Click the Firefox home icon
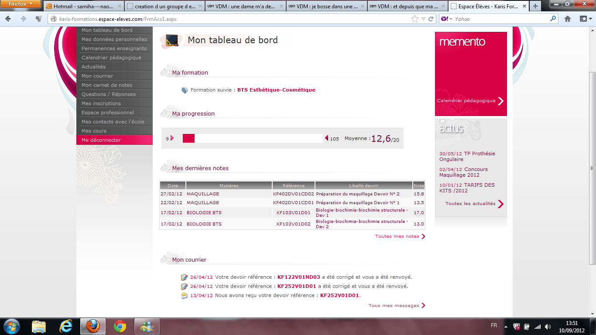Screen dimensions: 596x335 point(568,19)
